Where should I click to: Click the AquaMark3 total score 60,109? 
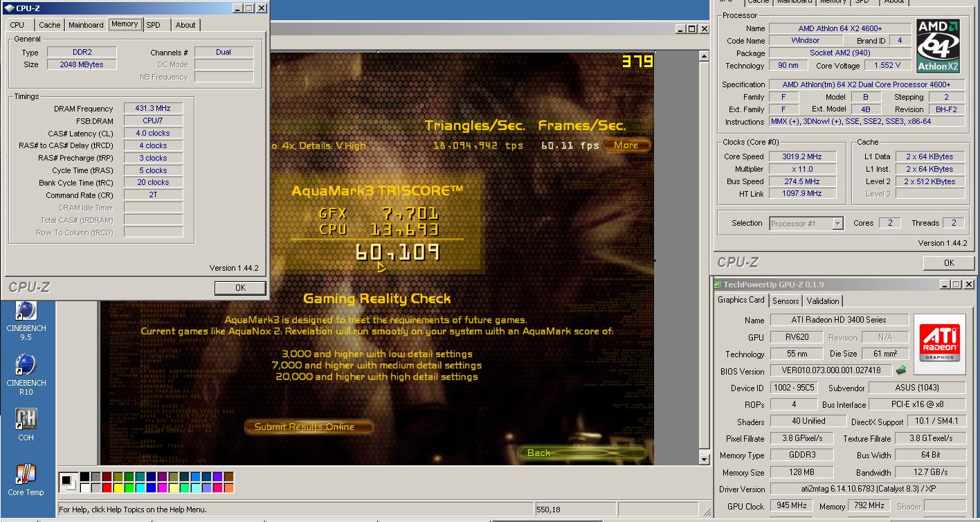coord(397,253)
